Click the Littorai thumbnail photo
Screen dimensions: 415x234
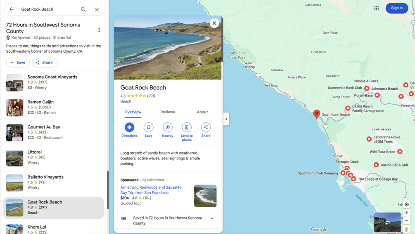pyautogui.click(x=14, y=158)
